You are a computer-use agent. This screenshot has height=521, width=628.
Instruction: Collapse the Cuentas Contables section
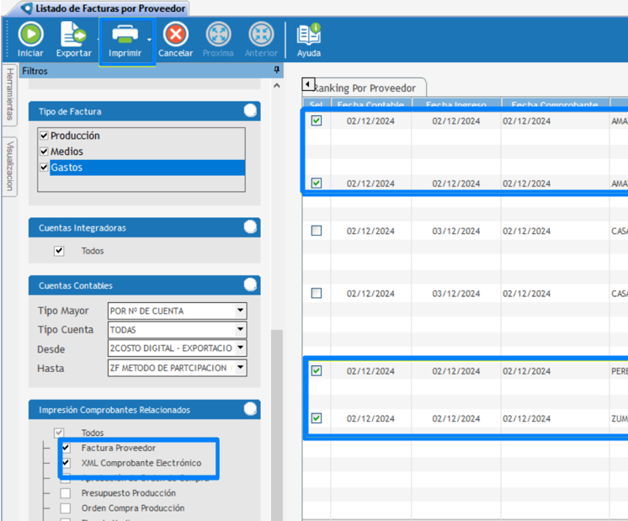point(250,285)
